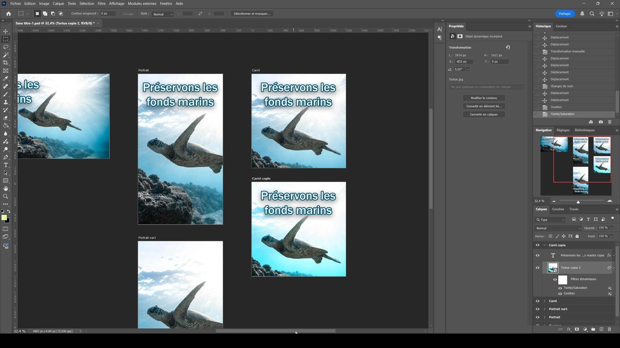This screenshot has width=620, height=348.
Task: Select the Horizontal Type tool
Action: 5,165
